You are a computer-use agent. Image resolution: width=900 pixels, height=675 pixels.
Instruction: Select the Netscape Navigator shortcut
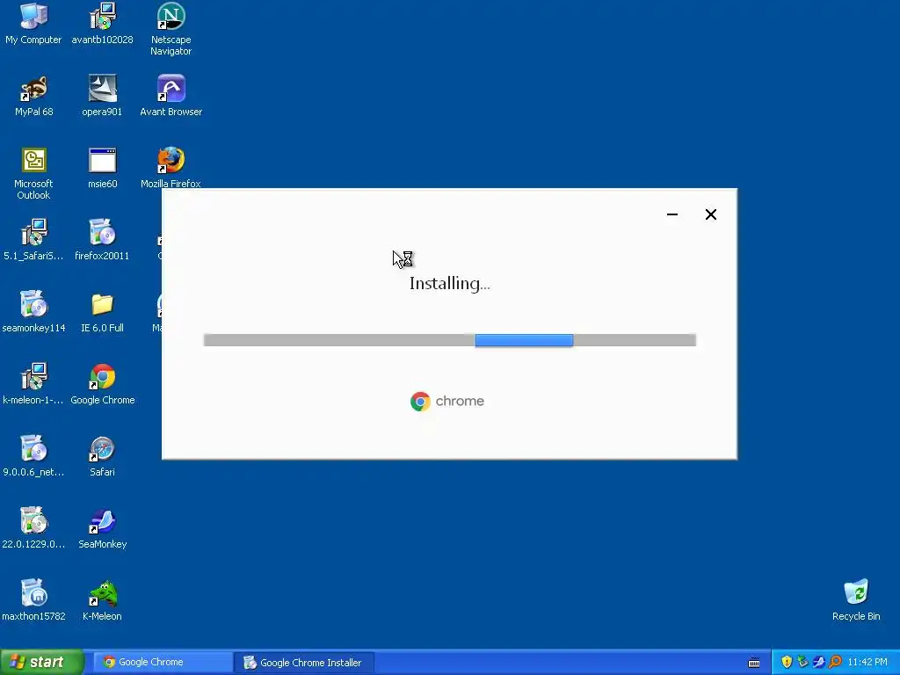(171, 29)
